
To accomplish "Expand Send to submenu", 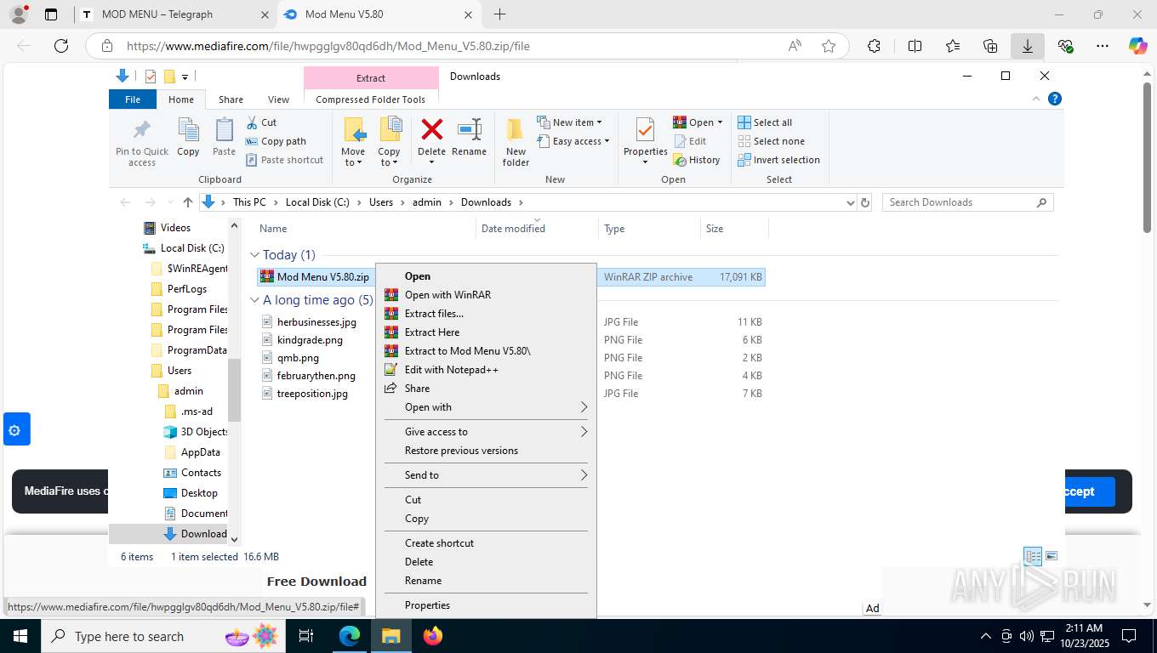I will click(x=486, y=475).
